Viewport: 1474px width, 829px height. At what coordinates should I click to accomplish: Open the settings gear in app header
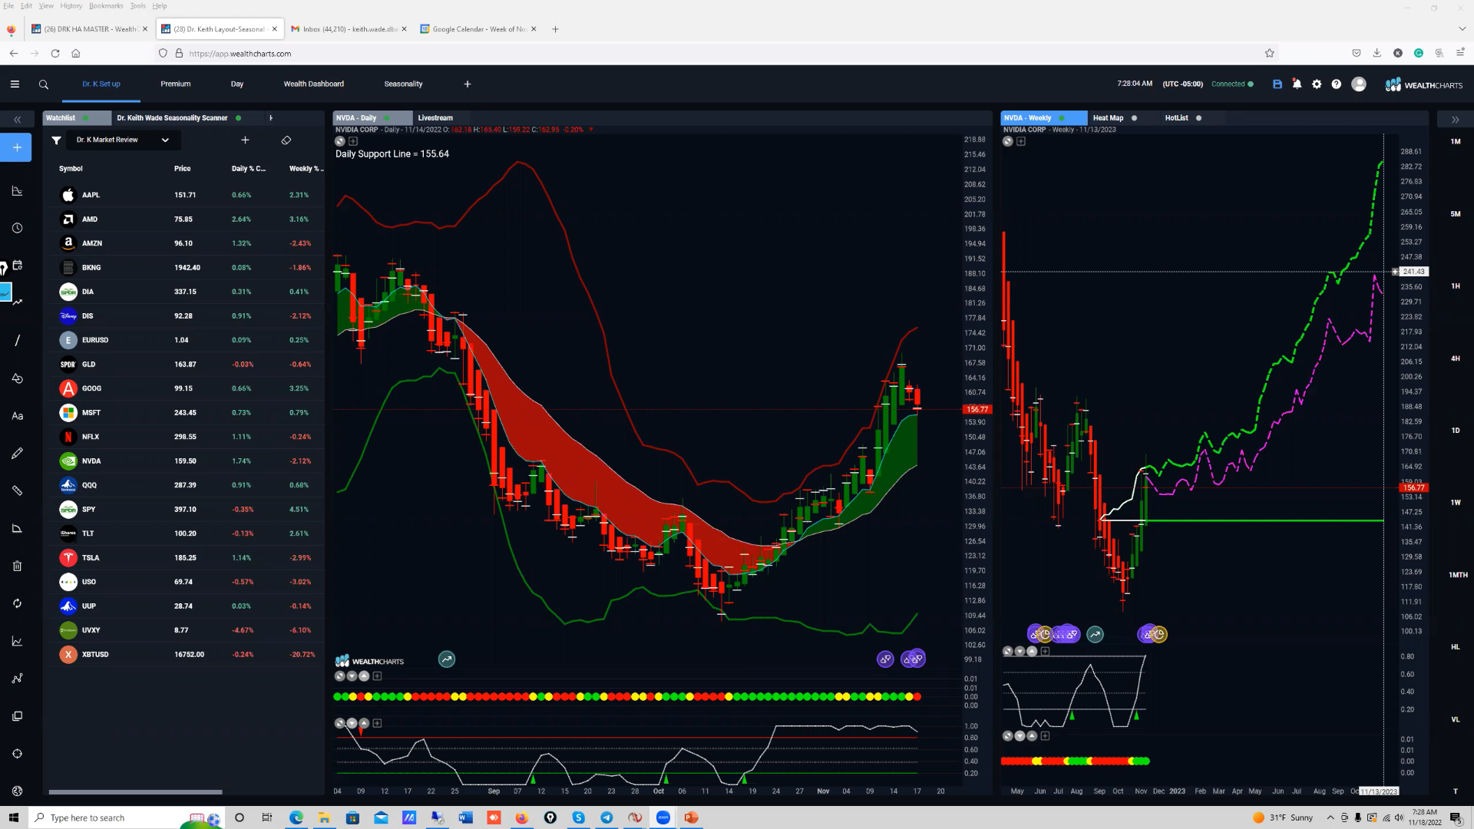[1317, 84]
